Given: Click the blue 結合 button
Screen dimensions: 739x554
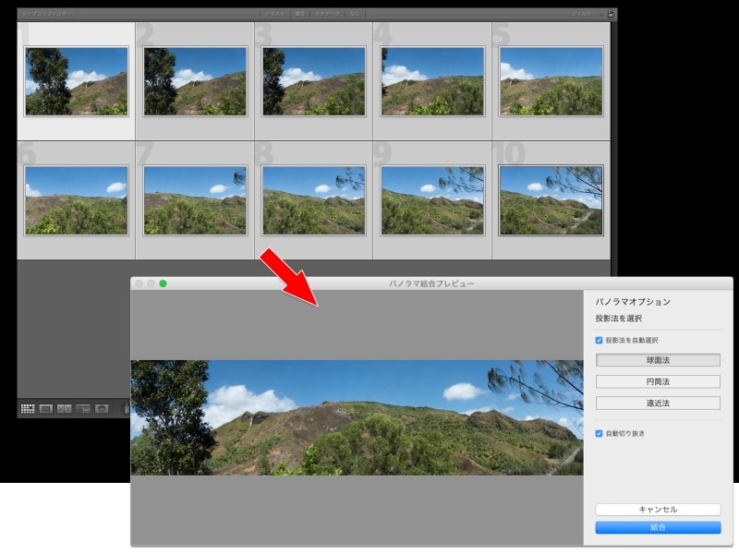Looking at the screenshot, I should [x=658, y=527].
